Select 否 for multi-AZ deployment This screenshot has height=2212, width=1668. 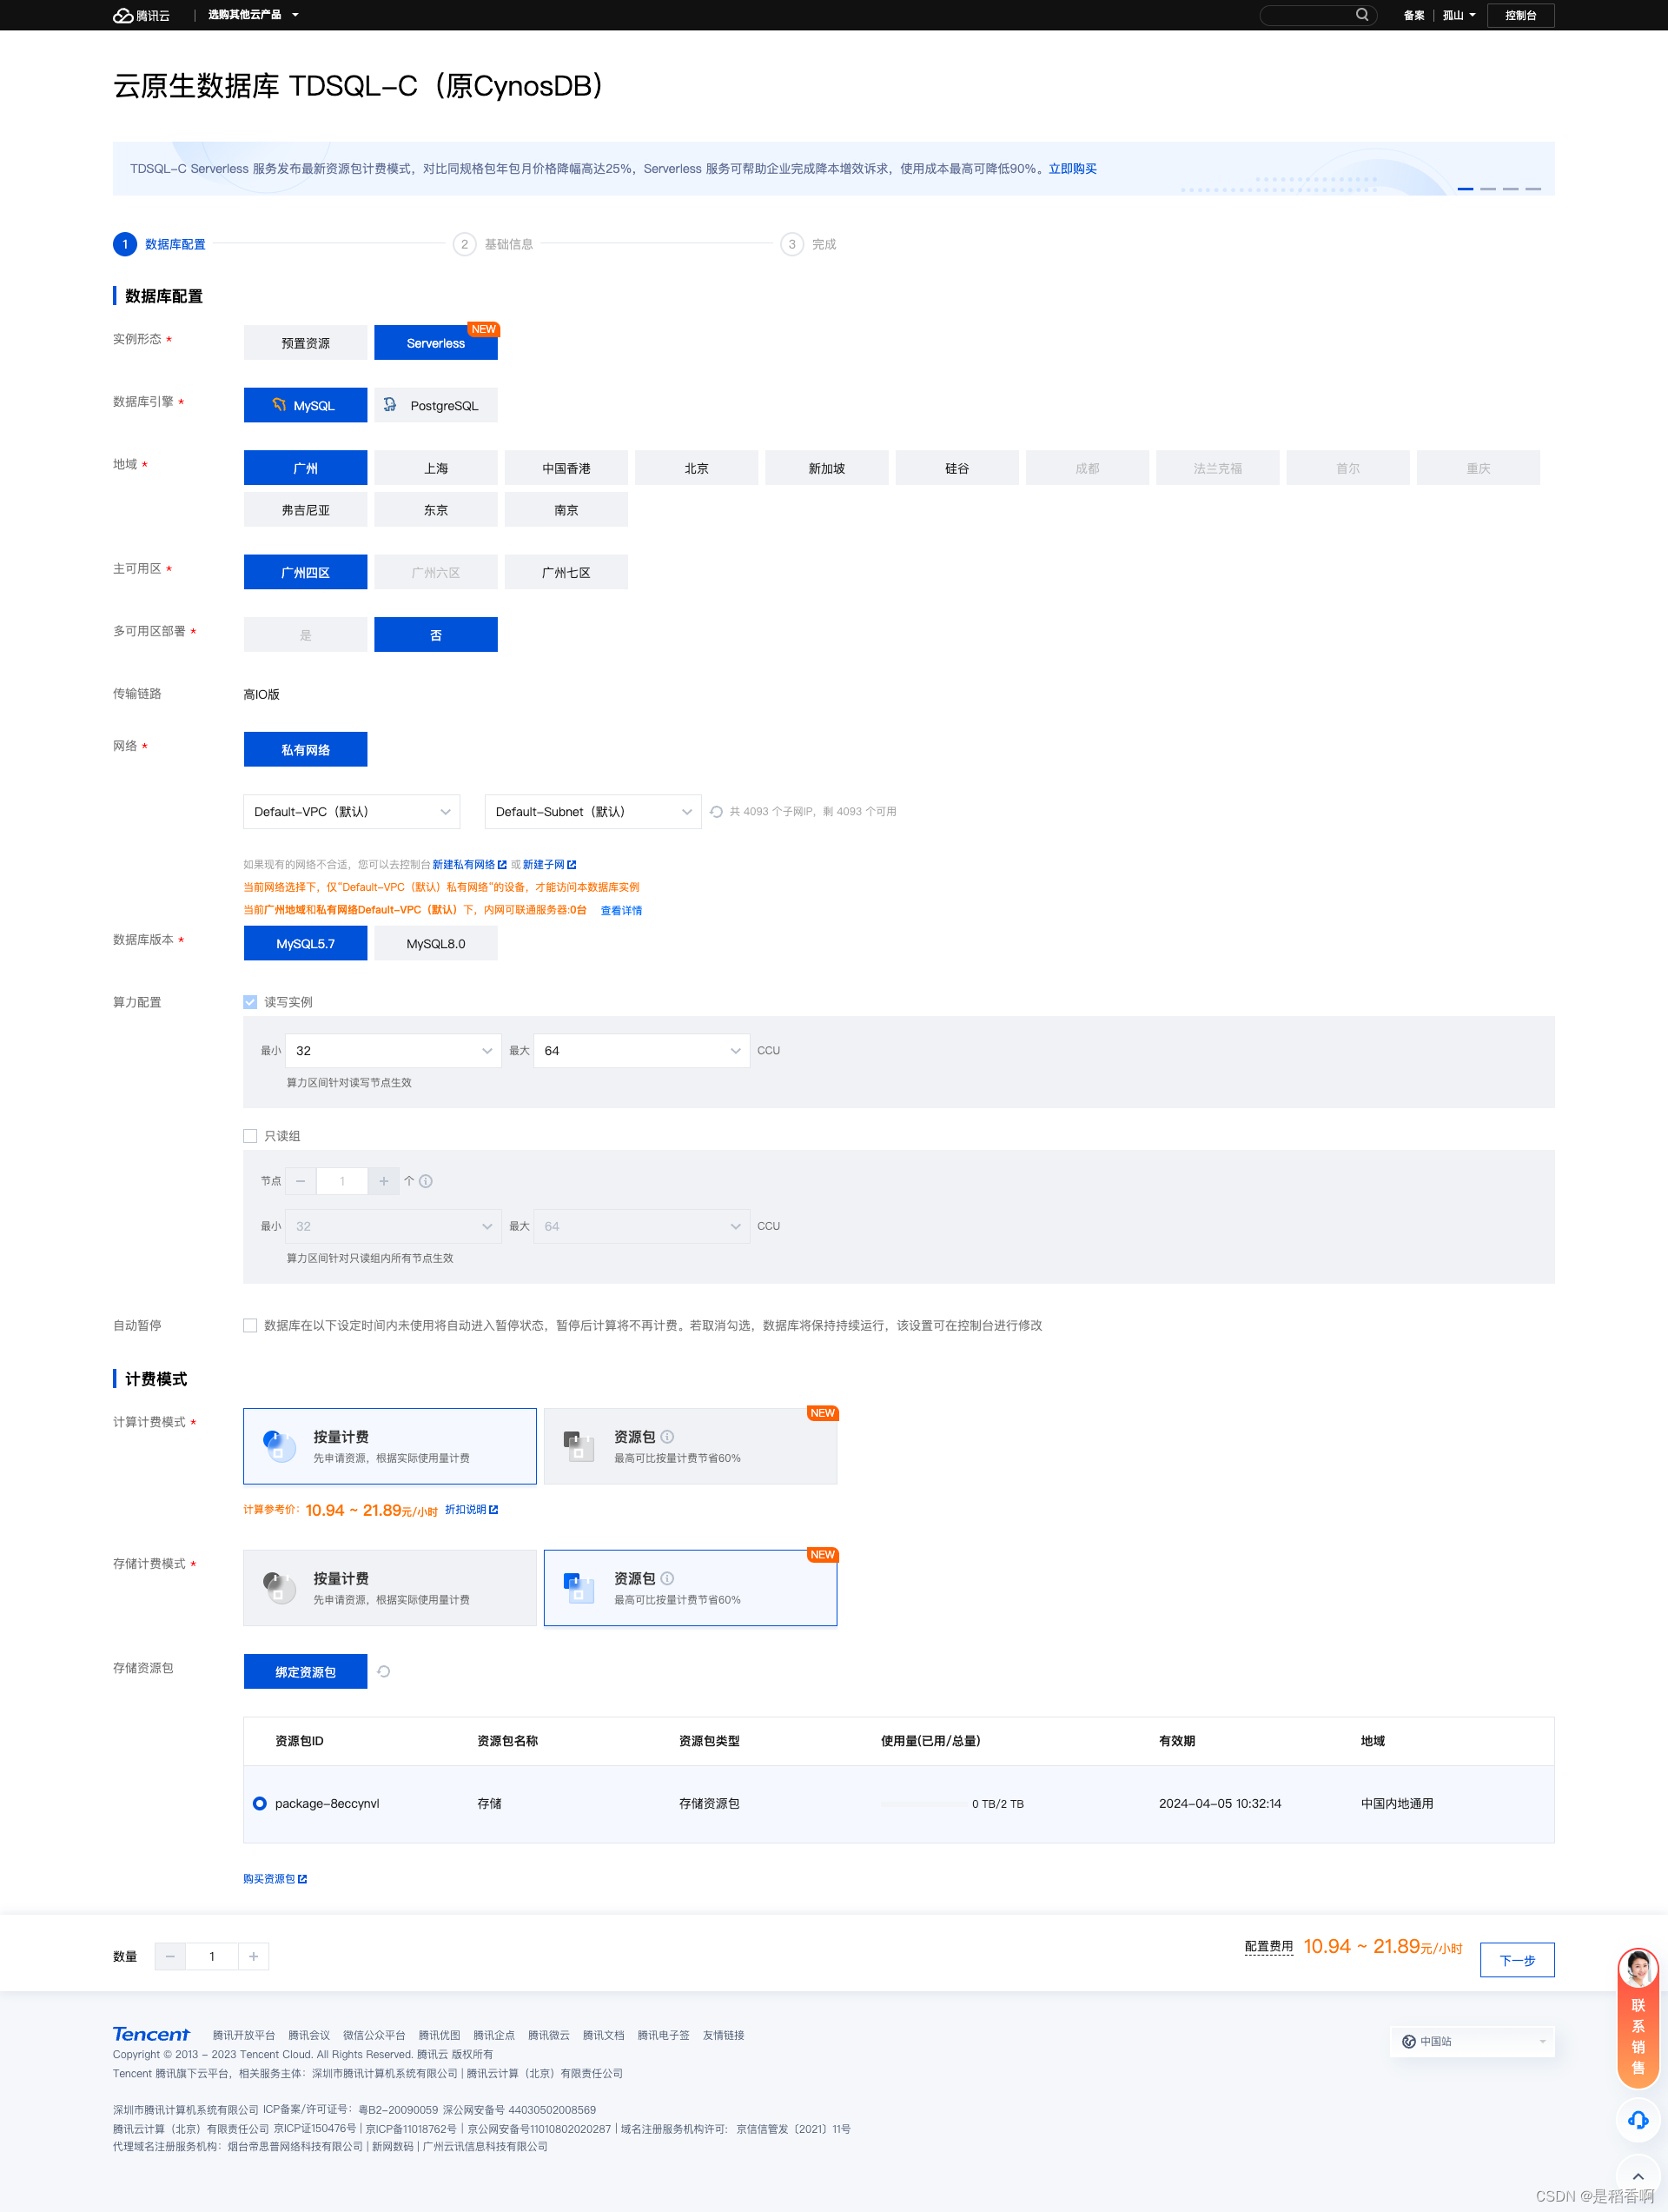(436, 635)
